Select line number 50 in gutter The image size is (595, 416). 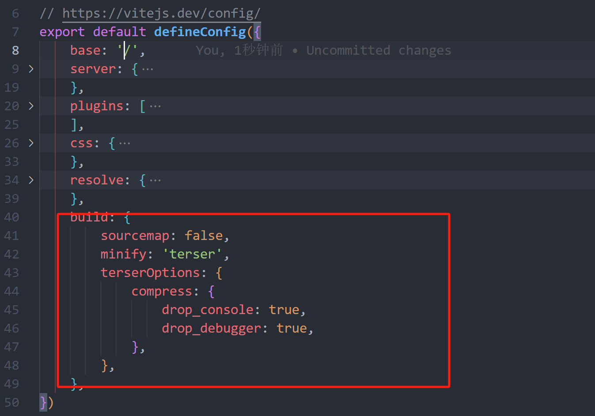[x=12, y=402]
